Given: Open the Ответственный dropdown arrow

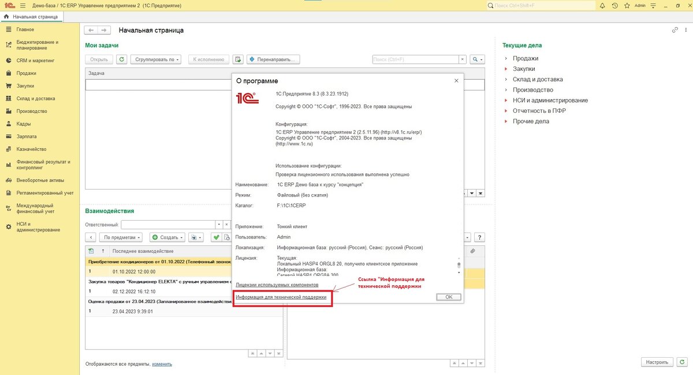Looking at the screenshot, I should point(219,224).
